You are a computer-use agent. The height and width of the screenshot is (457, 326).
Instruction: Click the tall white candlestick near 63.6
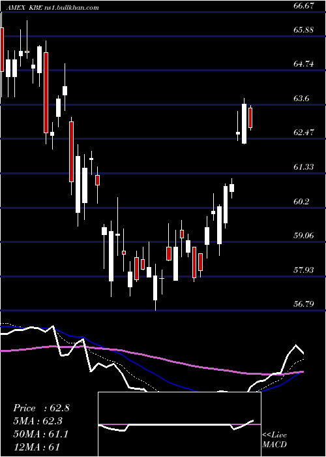point(244,123)
